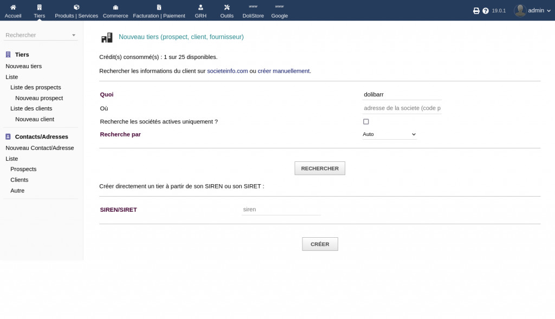The width and height of the screenshot is (555, 319).
Task: Open Facturation | Paiement invoice icon
Action: pos(159,8)
